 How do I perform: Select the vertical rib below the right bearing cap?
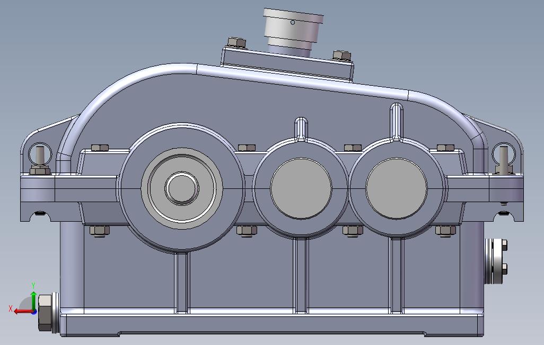coord(397,275)
